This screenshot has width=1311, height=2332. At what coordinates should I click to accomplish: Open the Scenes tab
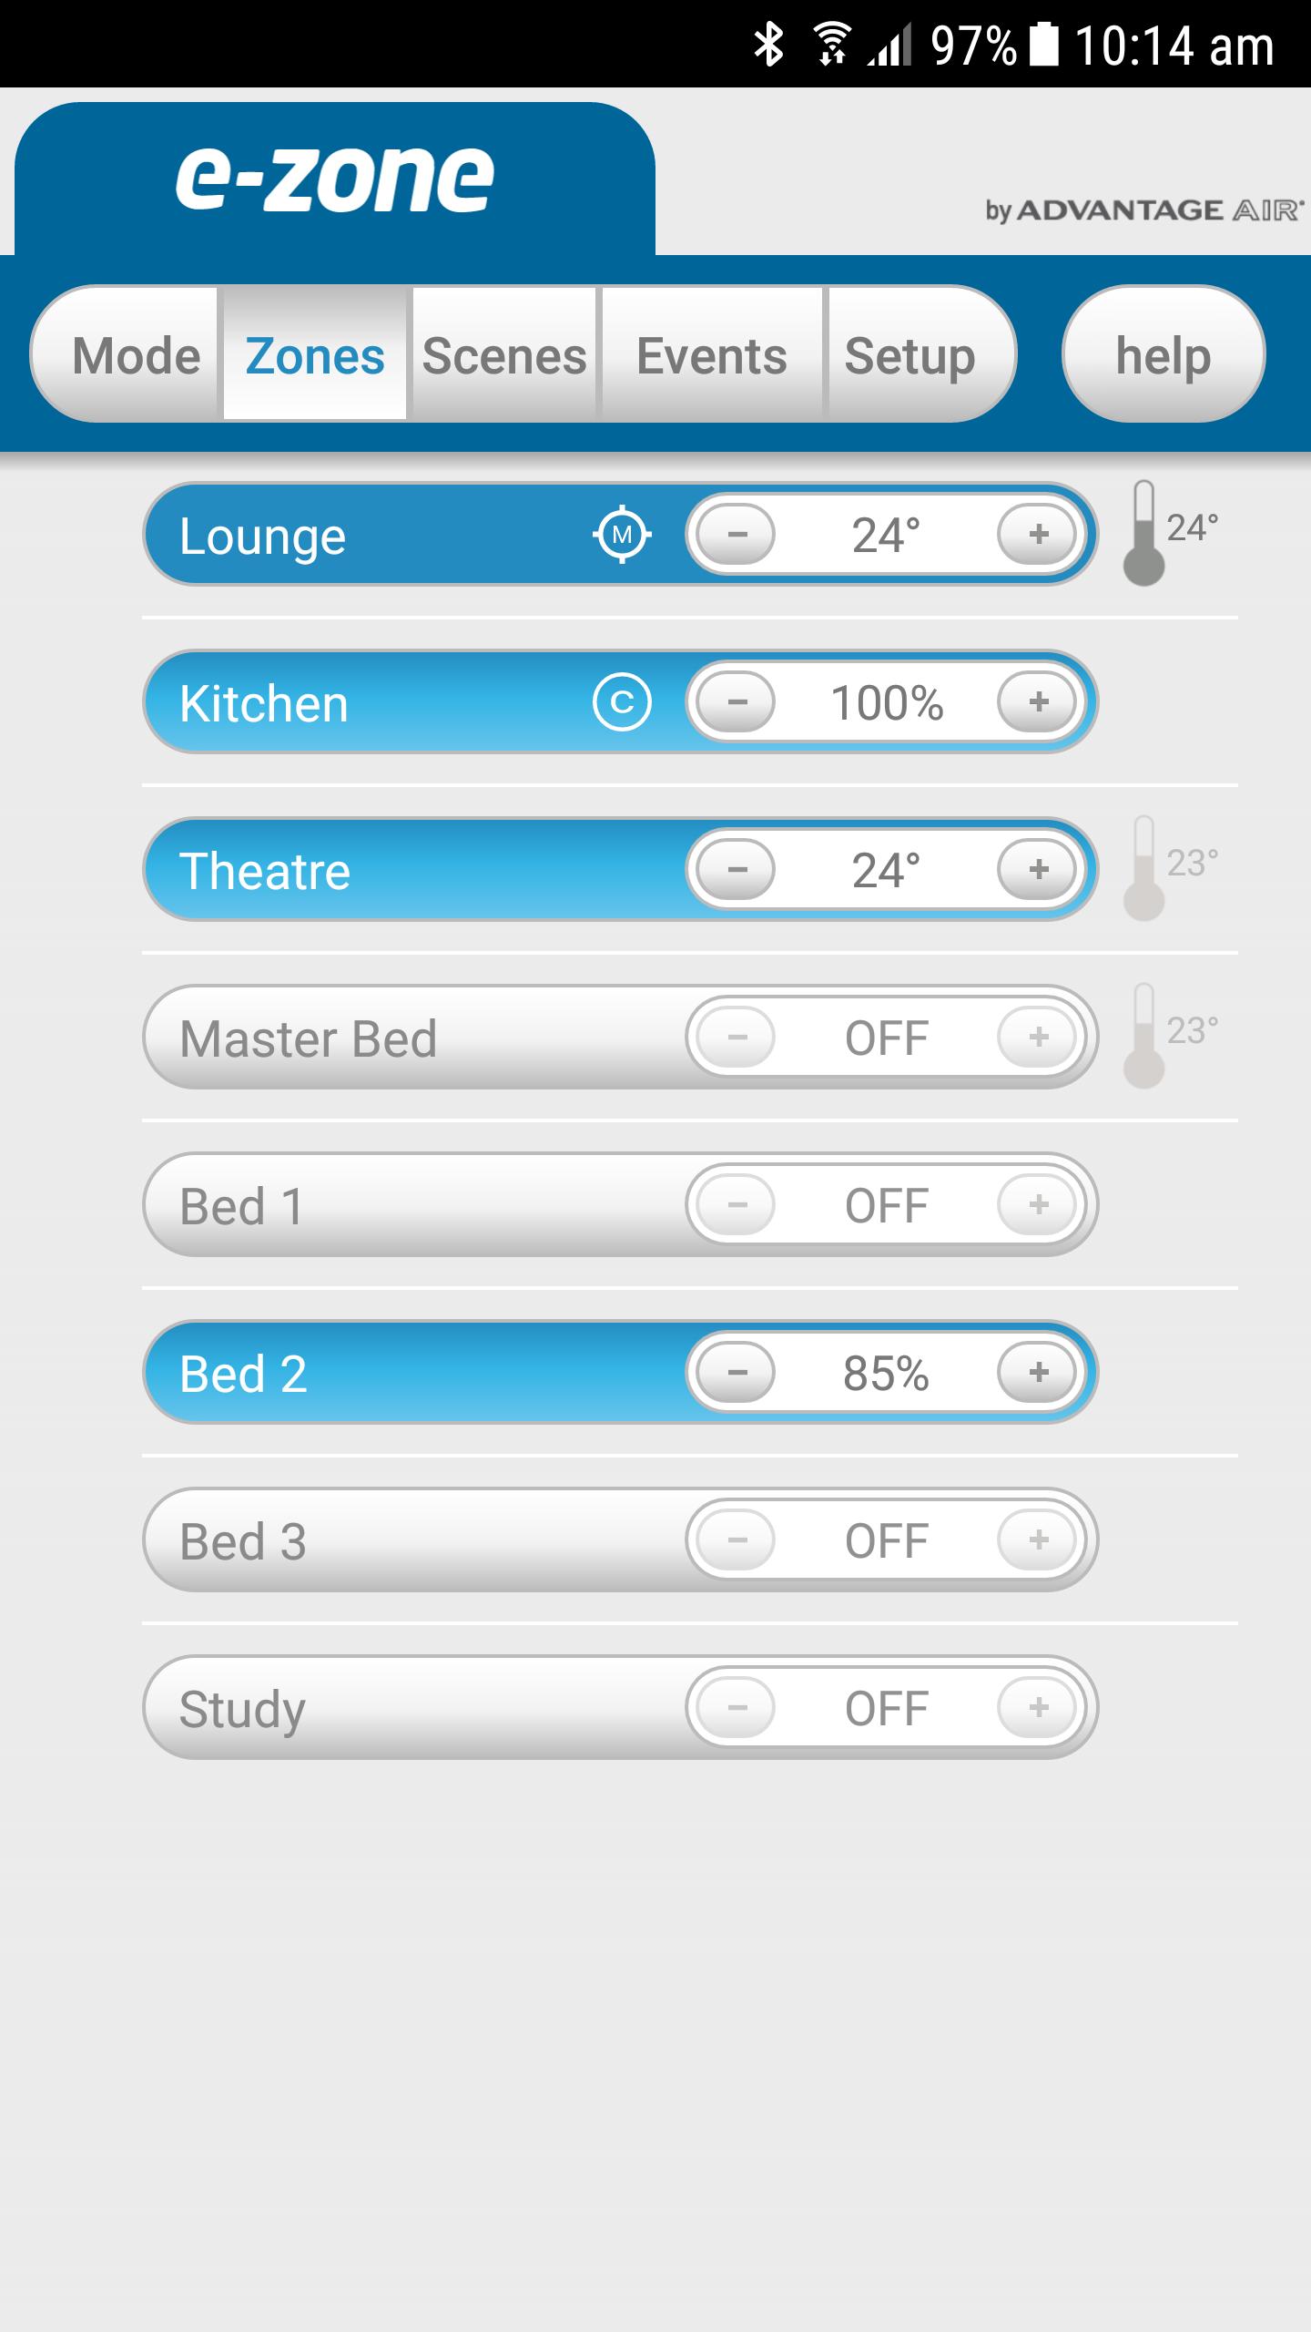click(504, 354)
